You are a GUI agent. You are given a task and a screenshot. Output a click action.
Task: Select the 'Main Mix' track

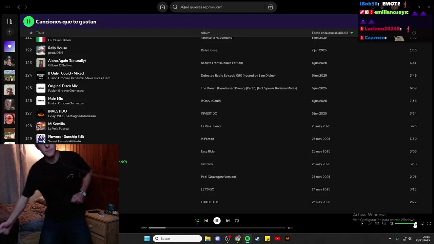[x=55, y=99]
